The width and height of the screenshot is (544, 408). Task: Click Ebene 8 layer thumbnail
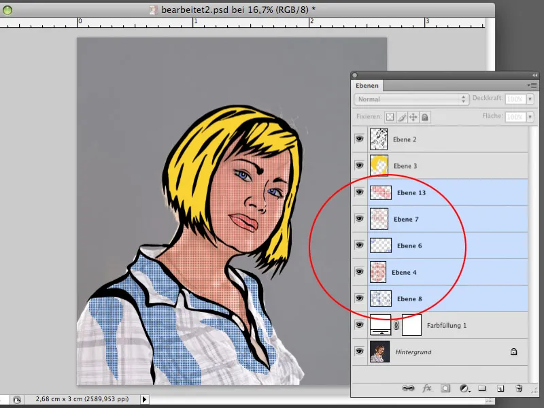coord(381,299)
